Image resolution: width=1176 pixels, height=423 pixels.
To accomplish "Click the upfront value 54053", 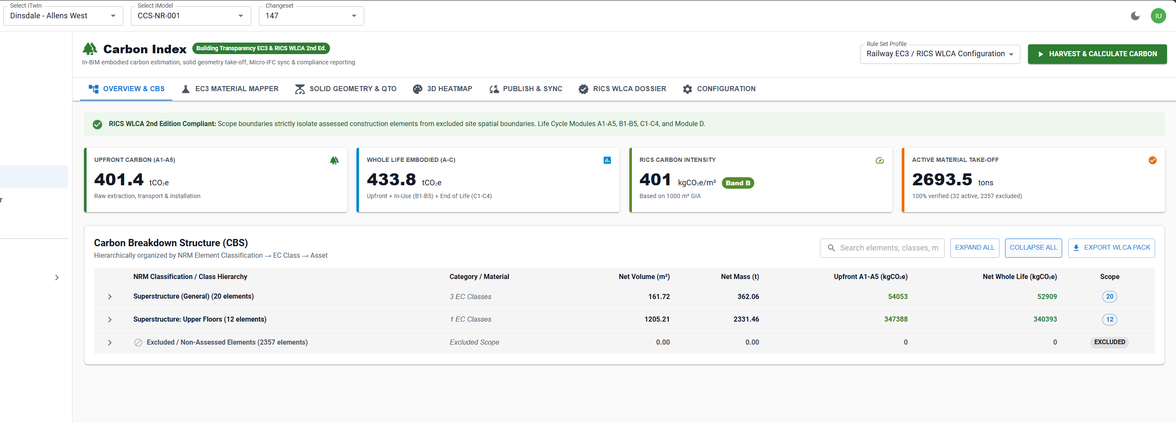I will click(x=898, y=296).
